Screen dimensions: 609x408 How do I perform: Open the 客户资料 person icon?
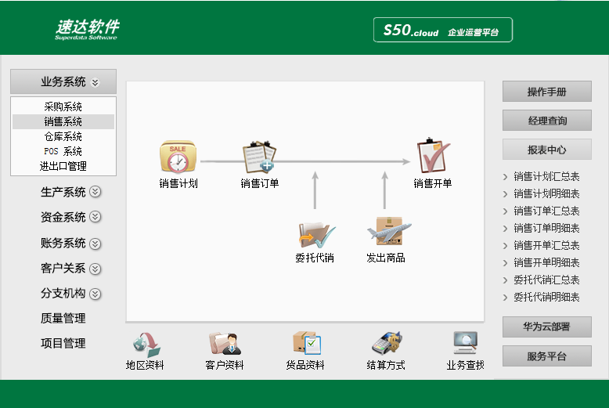tap(225, 344)
